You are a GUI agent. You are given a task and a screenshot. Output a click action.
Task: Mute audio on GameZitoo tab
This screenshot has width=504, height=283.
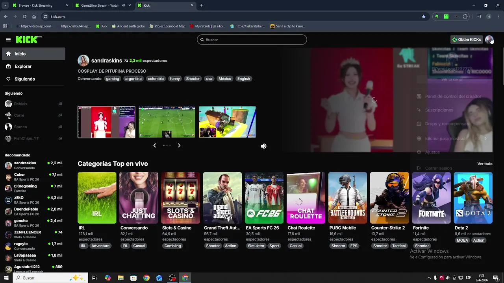tap(123, 6)
